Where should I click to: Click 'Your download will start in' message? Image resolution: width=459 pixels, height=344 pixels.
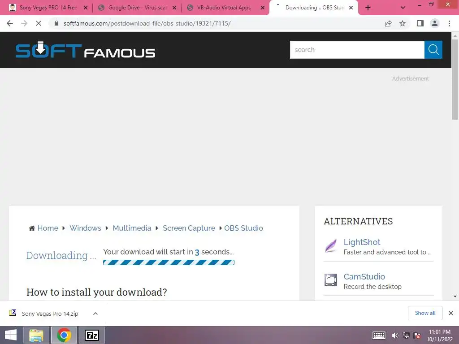point(169,252)
